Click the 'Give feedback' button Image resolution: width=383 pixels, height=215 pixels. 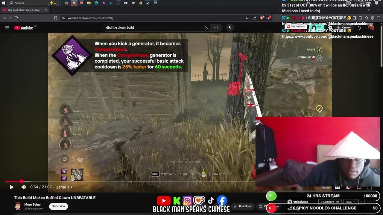296,26
